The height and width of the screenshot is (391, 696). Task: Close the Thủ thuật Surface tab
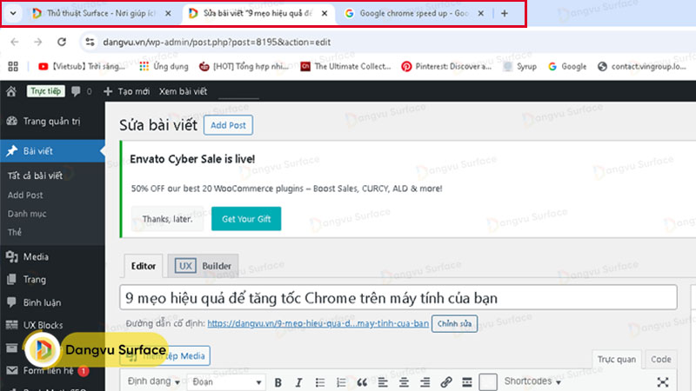pos(168,13)
